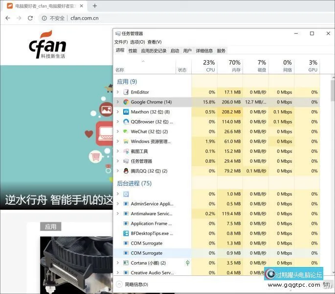Switch to the 性能 tab
The image size is (335, 294).
tap(133, 51)
